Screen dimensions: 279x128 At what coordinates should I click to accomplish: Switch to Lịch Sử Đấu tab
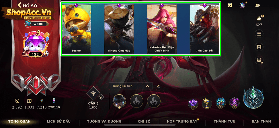click(x=59, y=121)
